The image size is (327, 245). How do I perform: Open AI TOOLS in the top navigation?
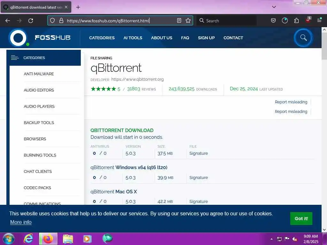point(133,38)
